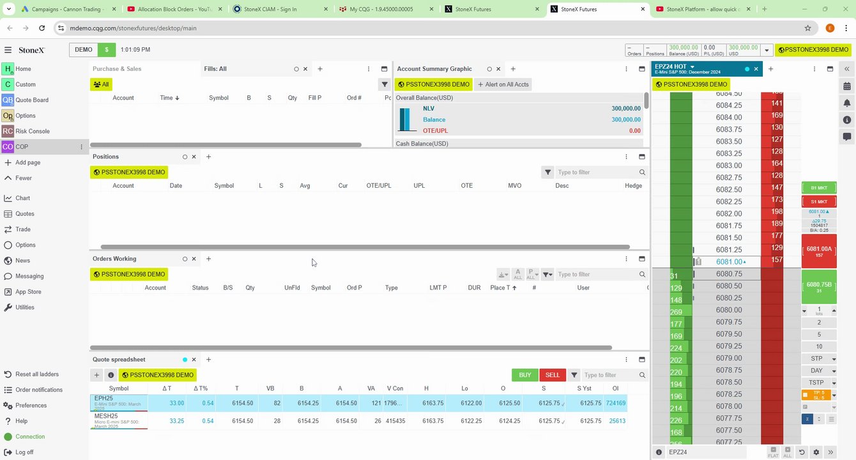Toggle the $ button next to DEMO

point(106,50)
